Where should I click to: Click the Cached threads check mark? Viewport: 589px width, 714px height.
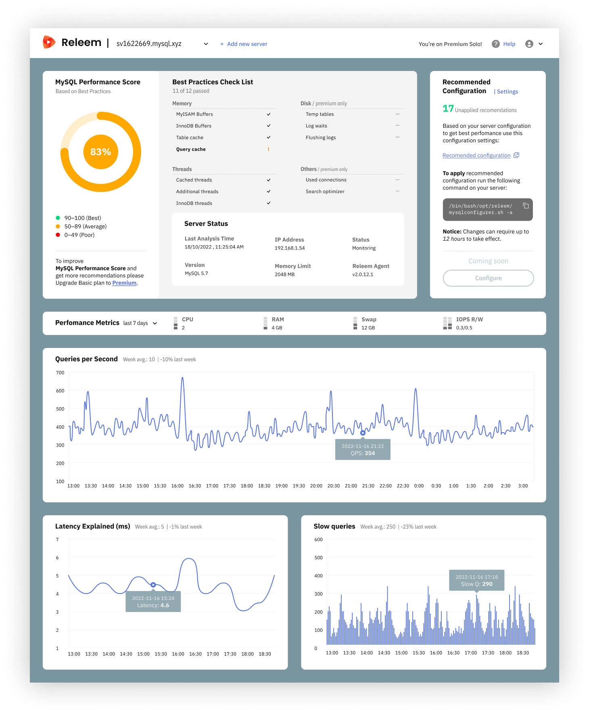coord(269,180)
